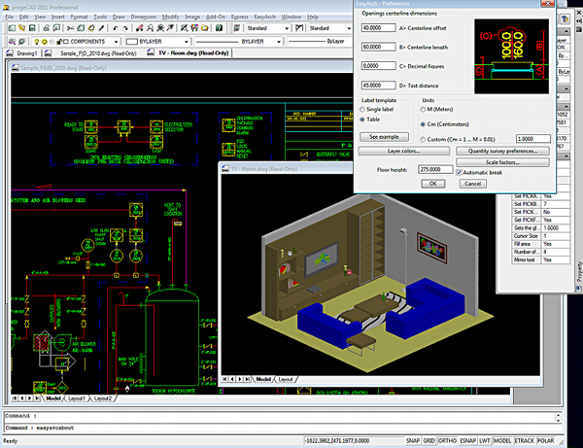This screenshot has height=448, width=583.
Task: Switch to the Layout1 tab in the P&ID window
Action: coord(77,398)
